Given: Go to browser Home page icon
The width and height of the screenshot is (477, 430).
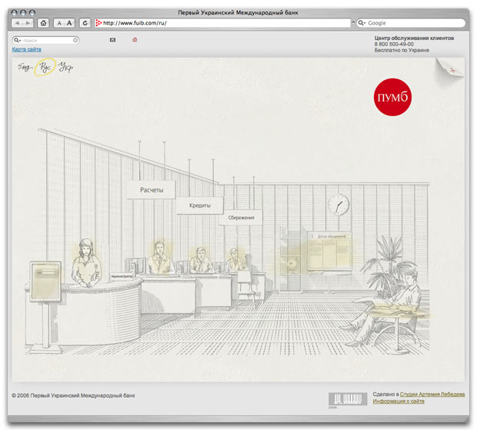Looking at the screenshot, I should point(43,23).
